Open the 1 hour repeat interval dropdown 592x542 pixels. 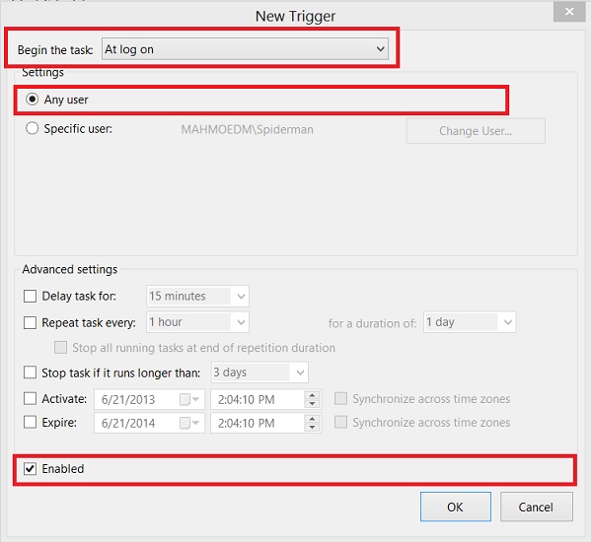197,322
